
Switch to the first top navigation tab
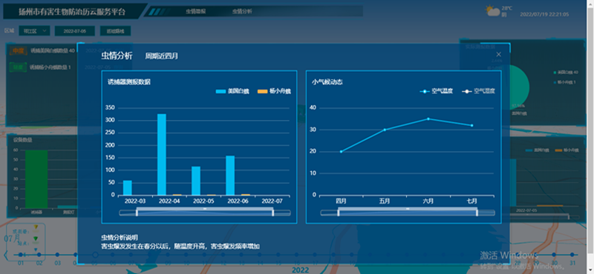click(x=195, y=11)
